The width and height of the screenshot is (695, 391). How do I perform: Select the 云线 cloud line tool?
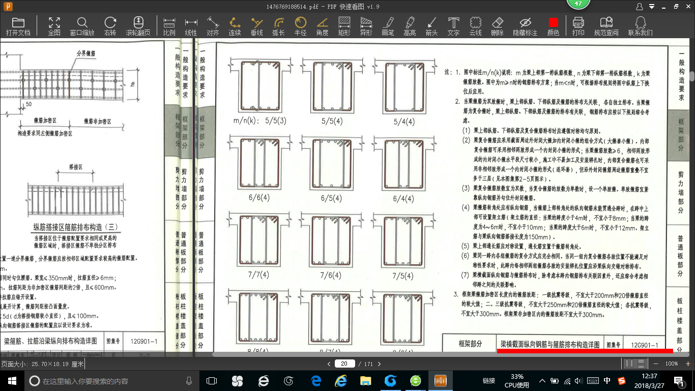(475, 26)
